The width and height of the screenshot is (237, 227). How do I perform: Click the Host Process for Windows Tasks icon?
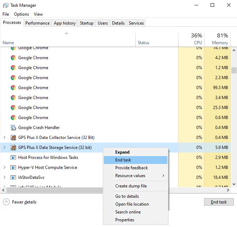(x=13, y=158)
